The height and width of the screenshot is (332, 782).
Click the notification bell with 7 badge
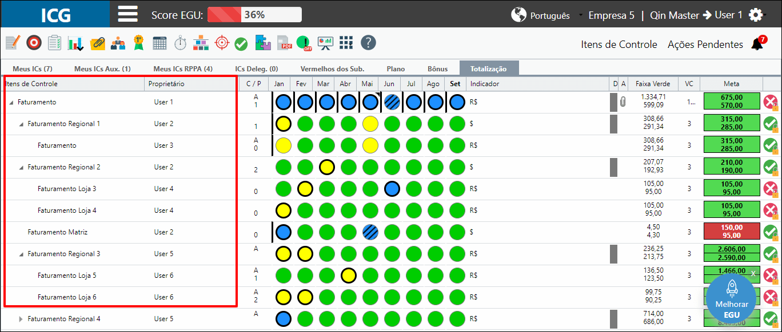pyautogui.click(x=759, y=43)
